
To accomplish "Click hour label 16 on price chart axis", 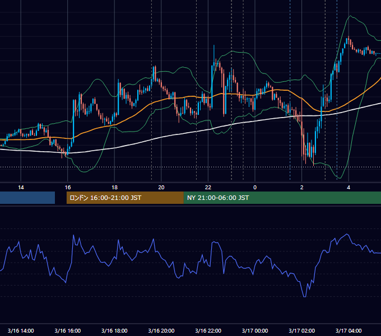I will pos(68,188).
